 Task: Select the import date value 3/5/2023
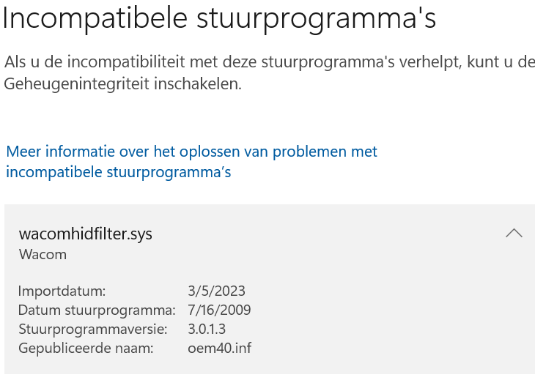click(x=216, y=291)
